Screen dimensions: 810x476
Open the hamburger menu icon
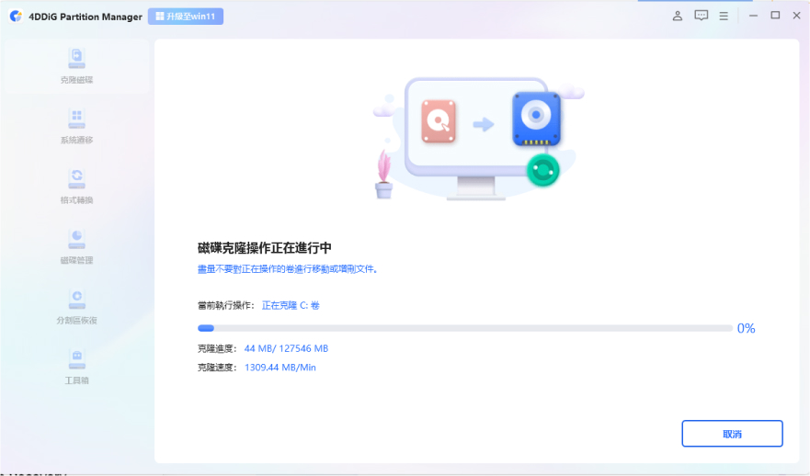[724, 17]
